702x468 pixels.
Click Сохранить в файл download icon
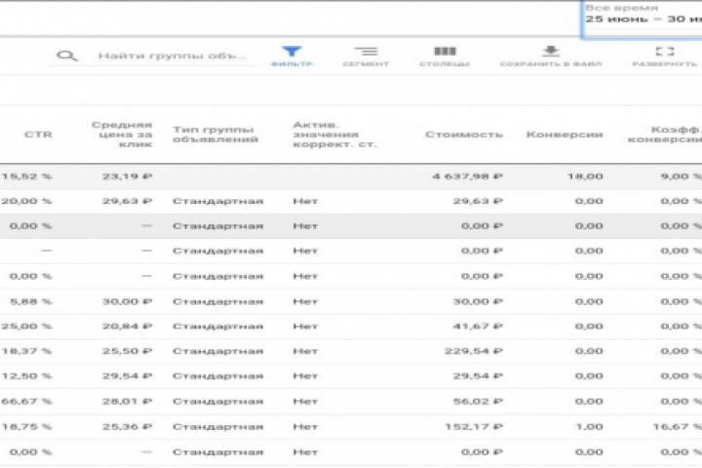pos(551,51)
